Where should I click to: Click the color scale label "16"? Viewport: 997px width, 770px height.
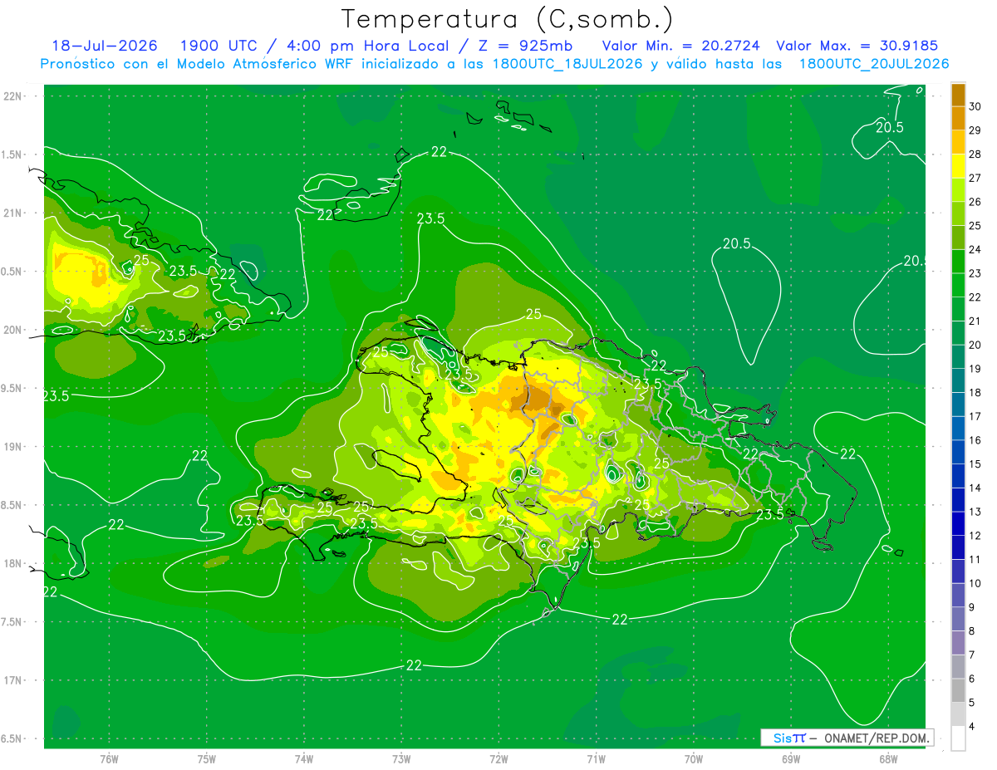tap(976, 440)
